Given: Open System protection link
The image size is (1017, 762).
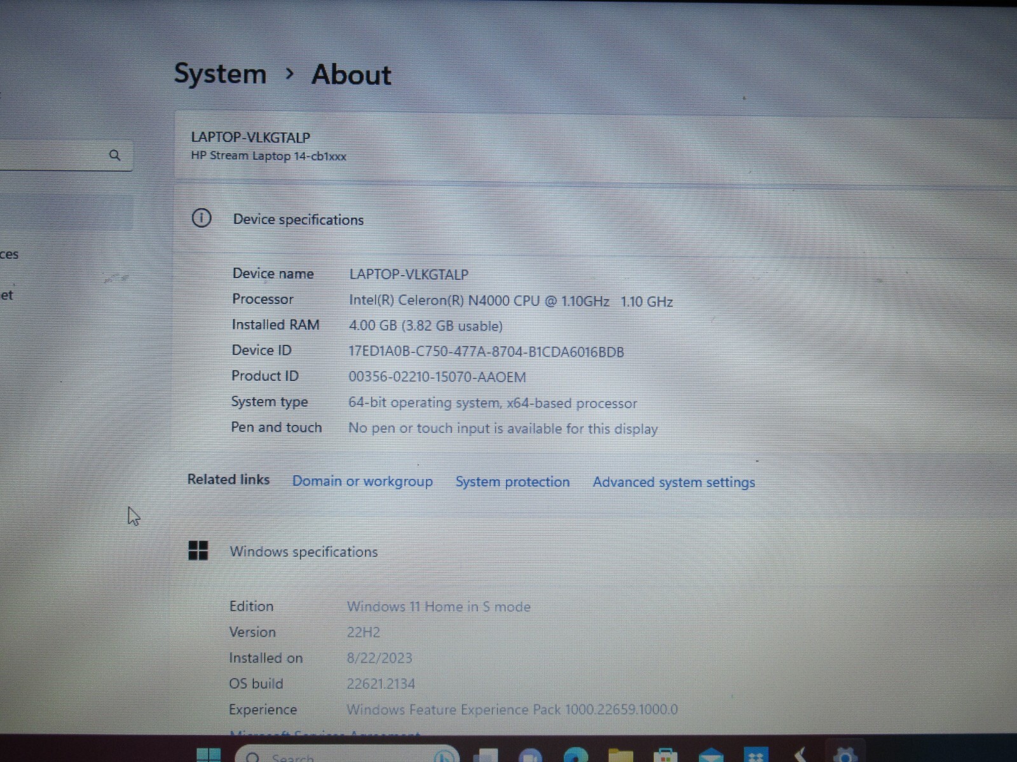Looking at the screenshot, I should pyautogui.click(x=512, y=482).
